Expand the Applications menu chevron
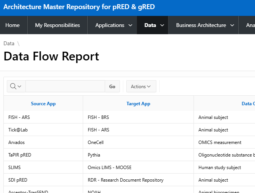 [x=130, y=25]
